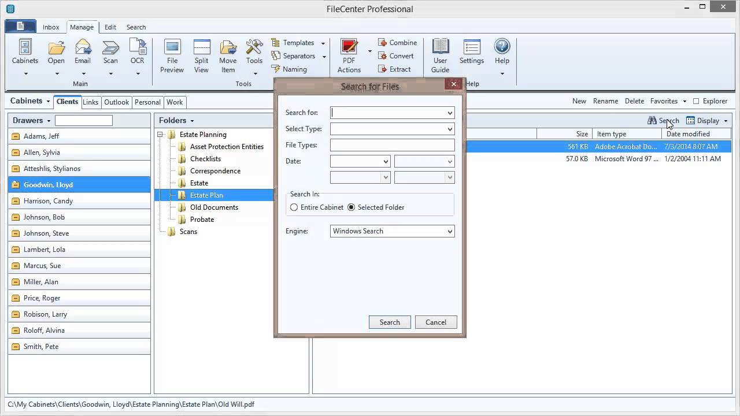Select the Scans folder

[x=188, y=232]
